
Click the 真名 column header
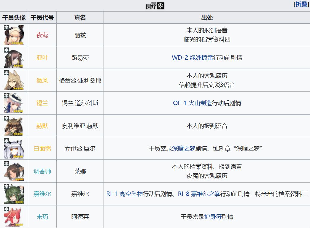80,18
